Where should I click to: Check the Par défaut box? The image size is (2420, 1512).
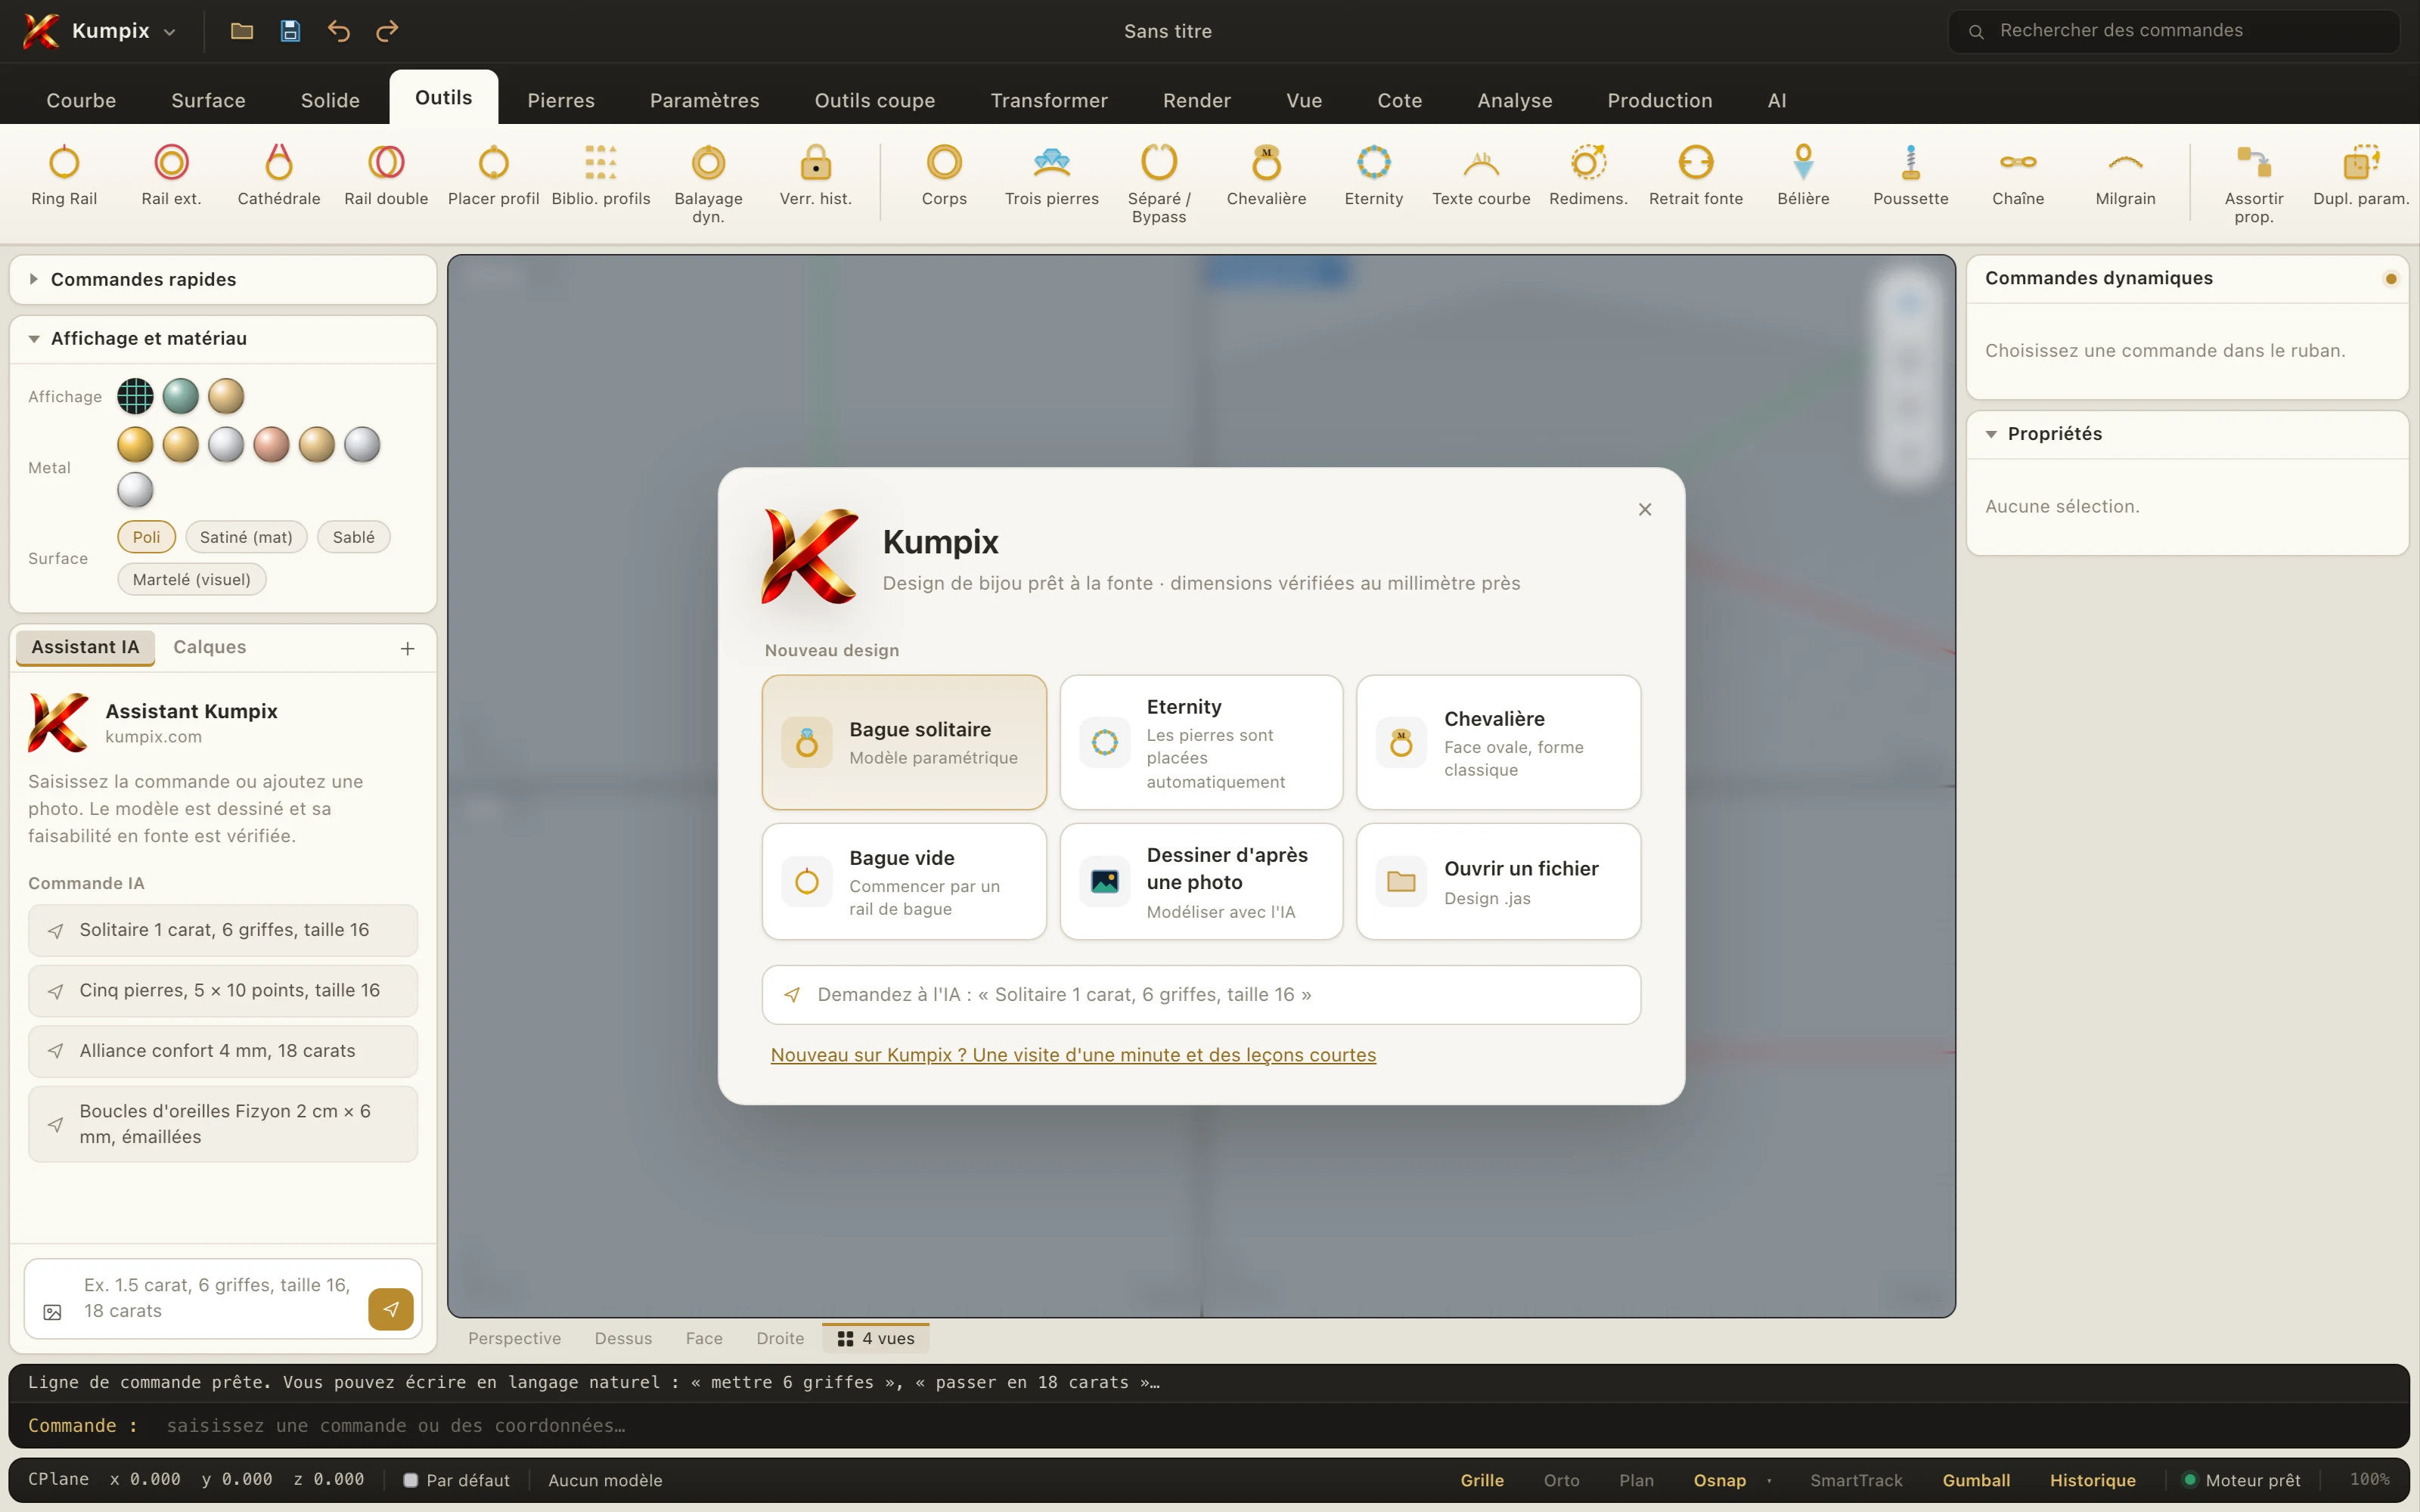(x=410, y=1480)
